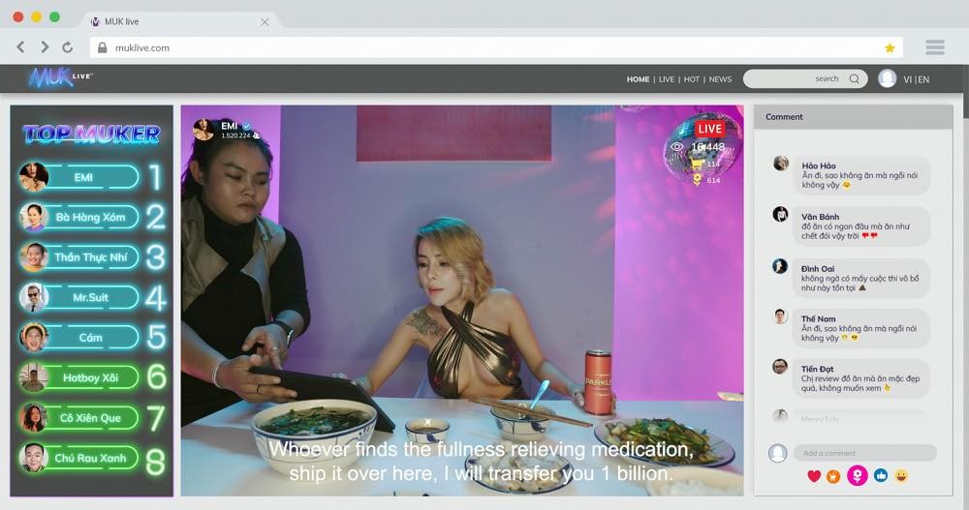Open the NEWS section

pyautogui.click(x=720, y=79)
